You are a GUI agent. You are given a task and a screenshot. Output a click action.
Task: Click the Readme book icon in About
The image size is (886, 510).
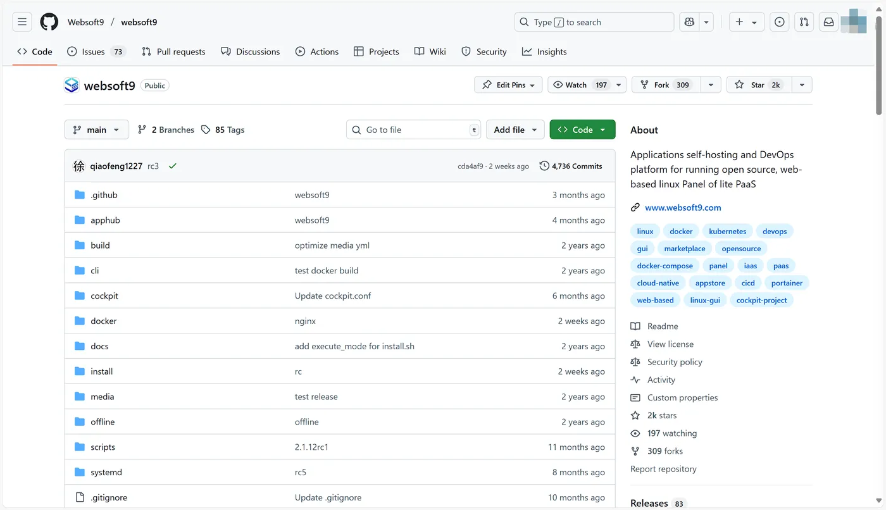pos(635,326)
